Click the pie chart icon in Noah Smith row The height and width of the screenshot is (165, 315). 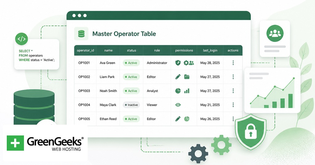pos(178,91)
